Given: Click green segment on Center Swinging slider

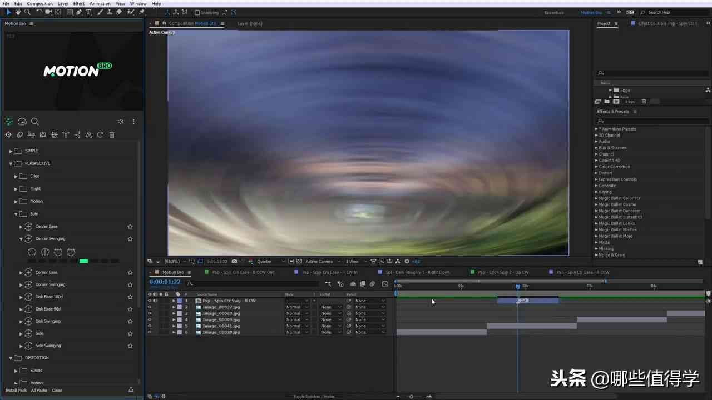Looking at the screenshot, I should [83, 261].
